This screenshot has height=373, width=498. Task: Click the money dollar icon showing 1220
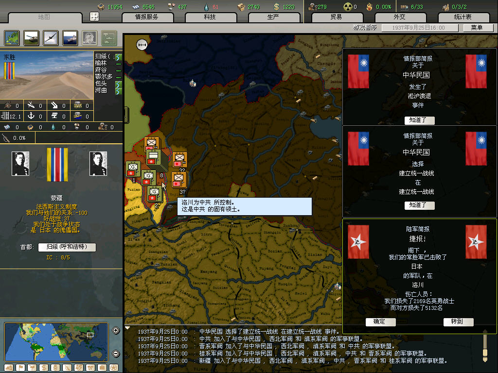point(276,7)
